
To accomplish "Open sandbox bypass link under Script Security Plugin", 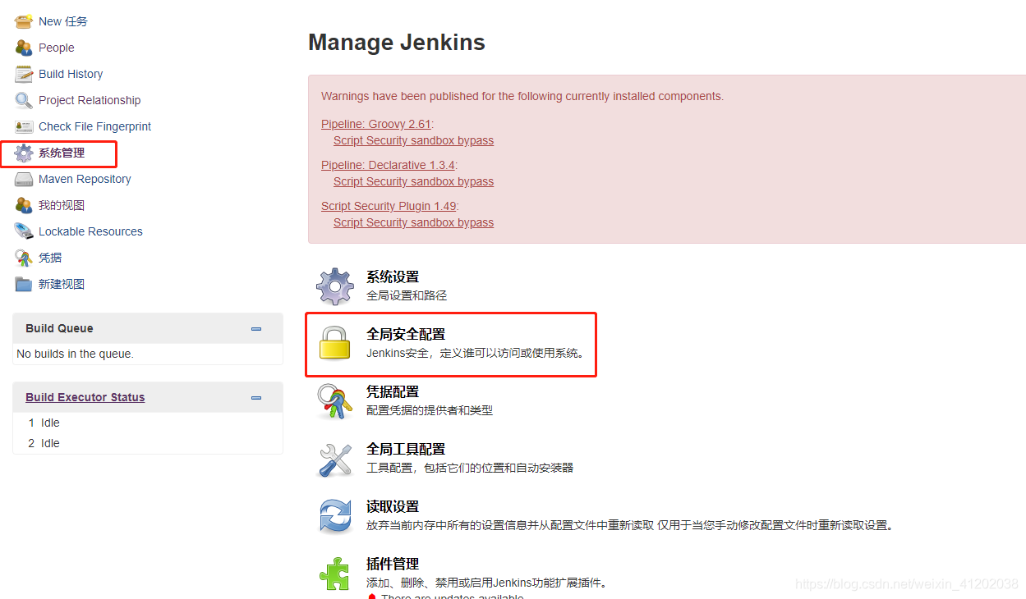I will (413, 222).
